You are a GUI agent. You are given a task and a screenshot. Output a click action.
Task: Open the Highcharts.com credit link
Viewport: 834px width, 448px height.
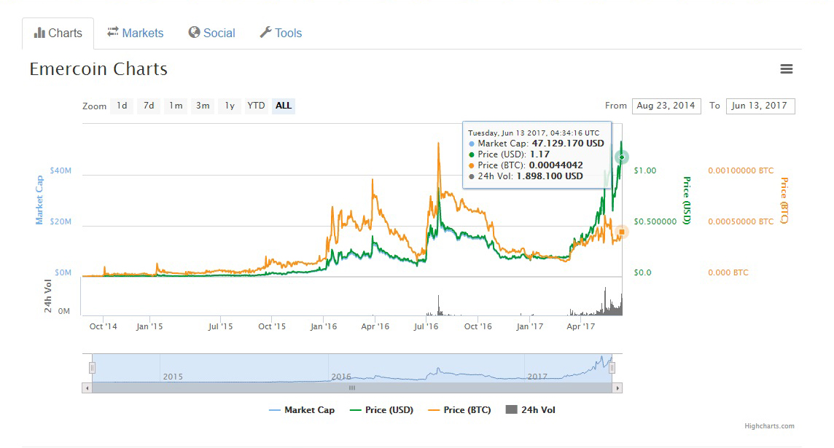(x=769, y=426)
